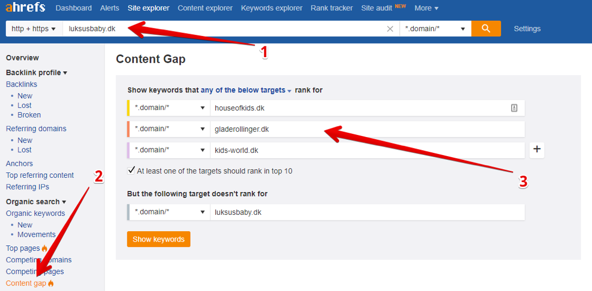Collapse the Organic search section

[x=36, y=201]
